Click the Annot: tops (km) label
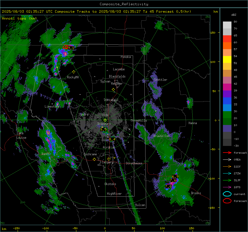The image size is (248, 232). pyautogui.click(x=19, y=18)
